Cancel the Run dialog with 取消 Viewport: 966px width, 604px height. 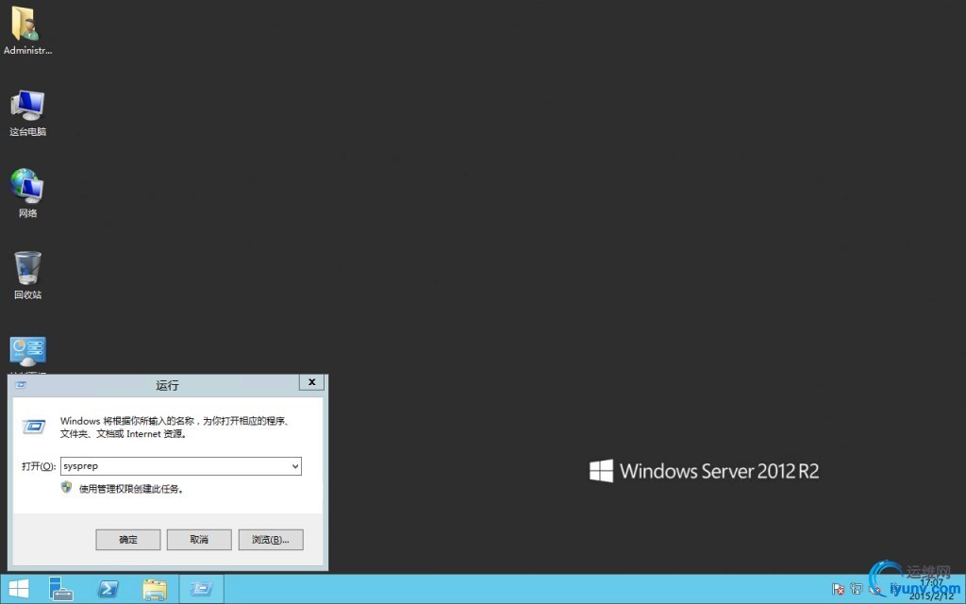point(199,539)
